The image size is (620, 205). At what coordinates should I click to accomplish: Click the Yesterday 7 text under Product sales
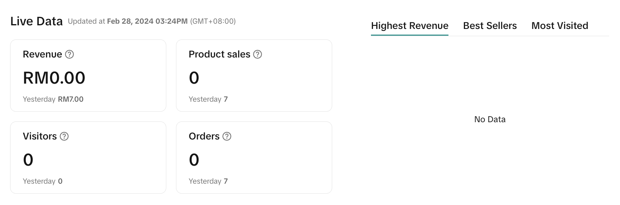pos(208,99)
